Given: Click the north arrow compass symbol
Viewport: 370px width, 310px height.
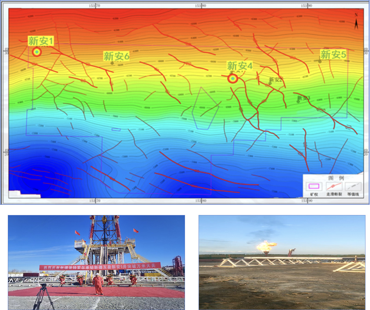Looking at the screenshot, I should coord(356,21).
